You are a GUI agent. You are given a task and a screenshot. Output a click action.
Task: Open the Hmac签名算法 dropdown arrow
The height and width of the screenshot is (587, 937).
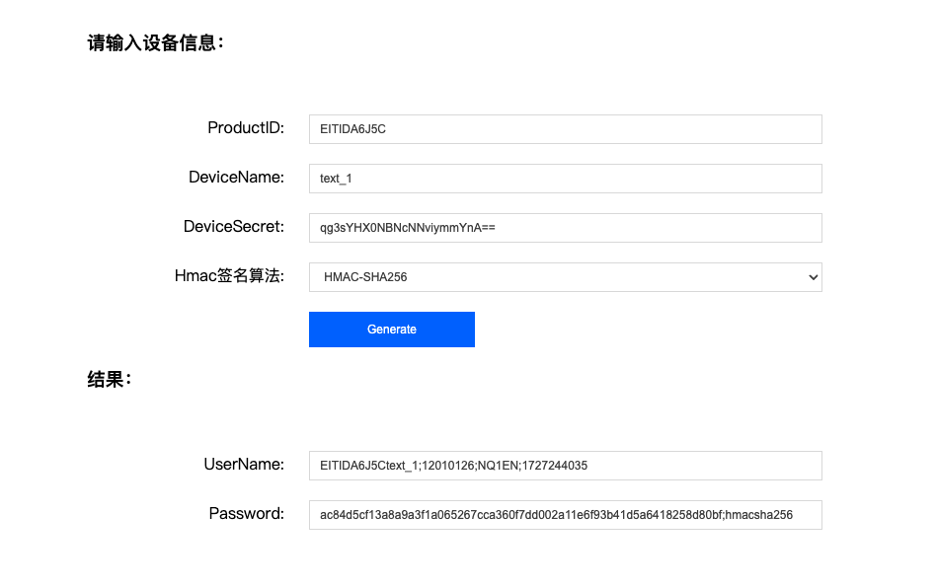coord(813,278)
